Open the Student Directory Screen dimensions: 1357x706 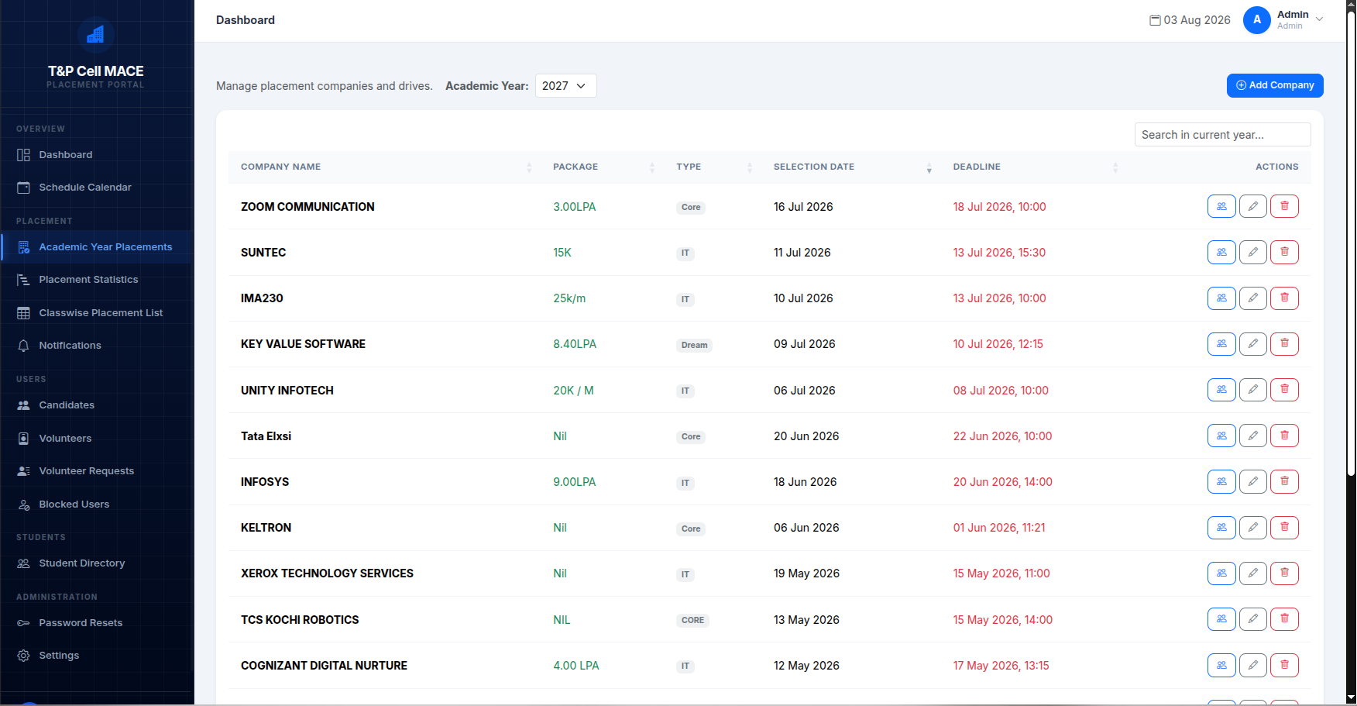coord(96,563)
